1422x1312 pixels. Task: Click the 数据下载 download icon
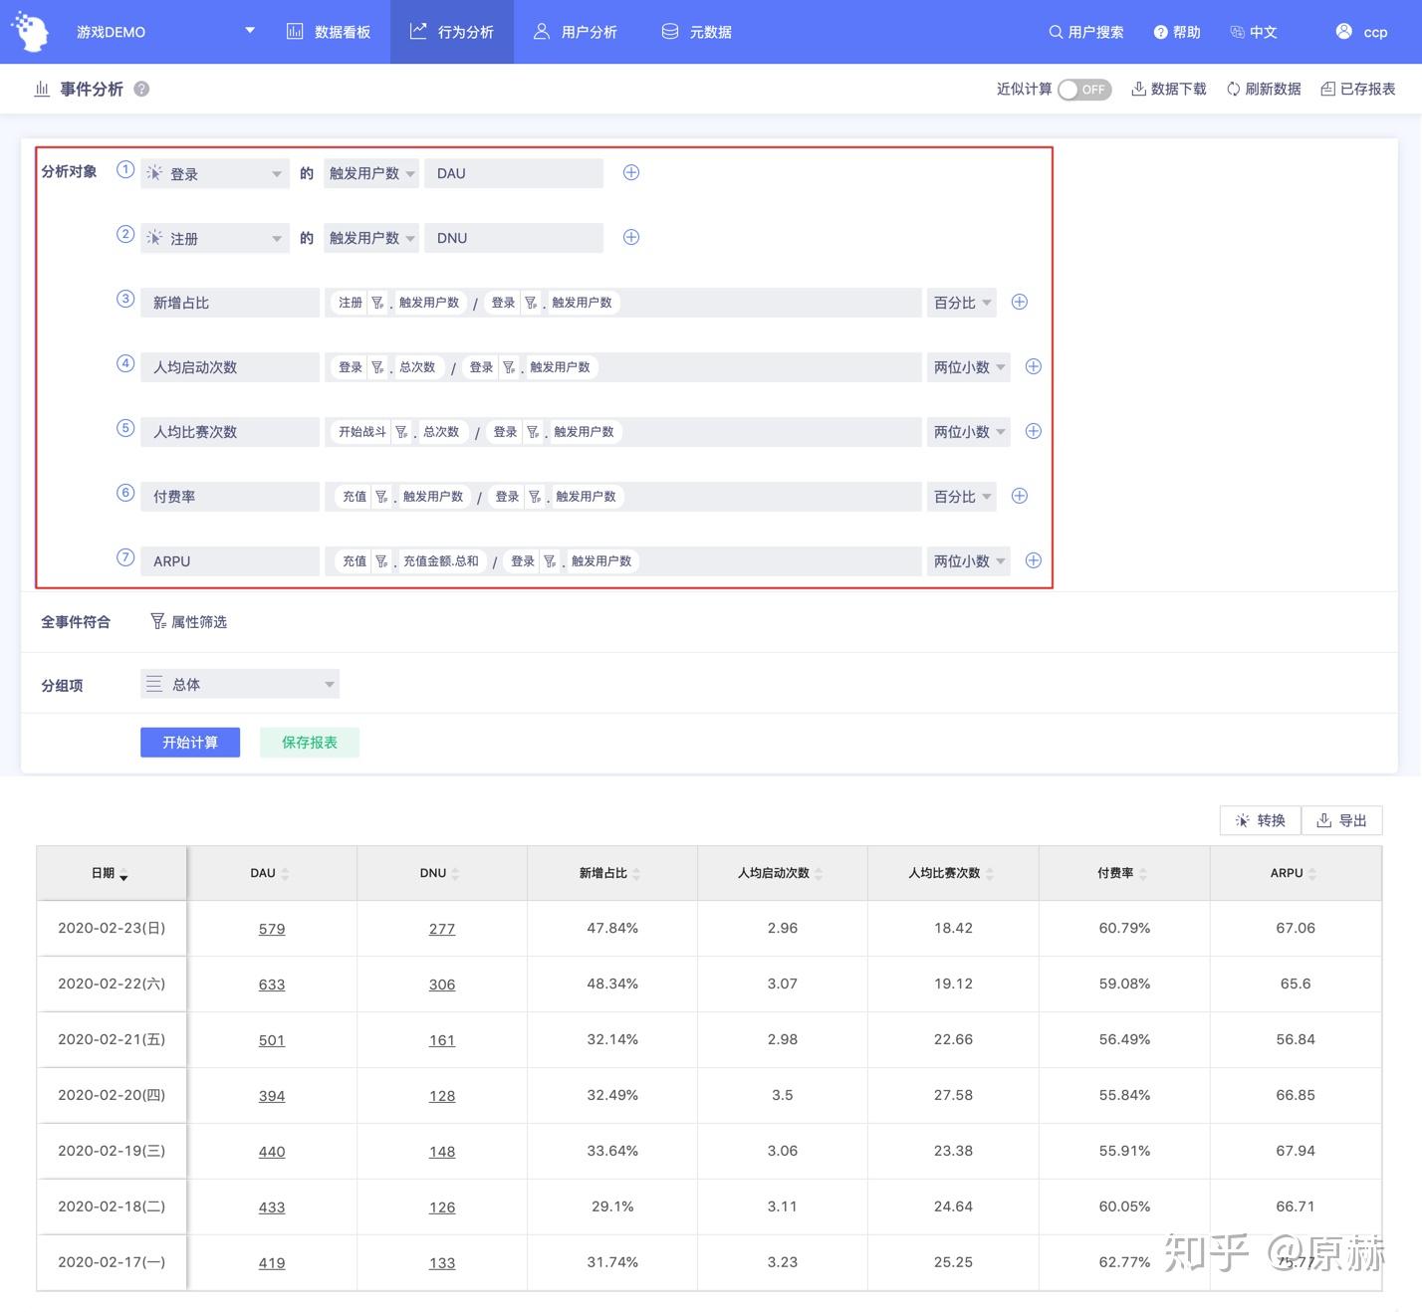[1138, 89]
